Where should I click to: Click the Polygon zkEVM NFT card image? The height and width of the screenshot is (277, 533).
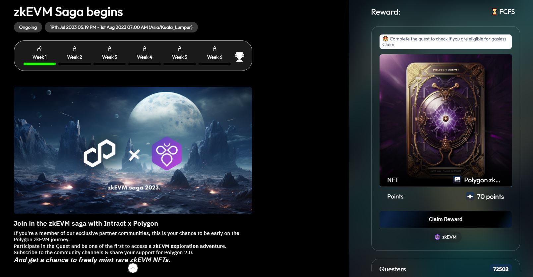pyautogui.click(x=445, y=120)
